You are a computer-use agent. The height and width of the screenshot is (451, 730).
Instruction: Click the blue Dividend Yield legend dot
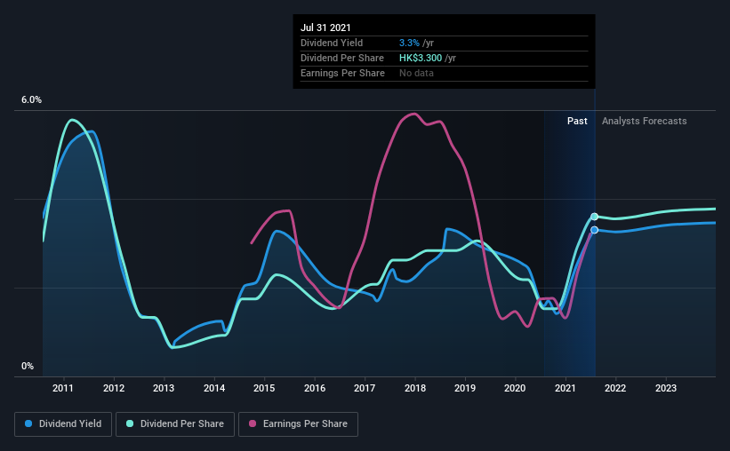[x=28, y=423]
